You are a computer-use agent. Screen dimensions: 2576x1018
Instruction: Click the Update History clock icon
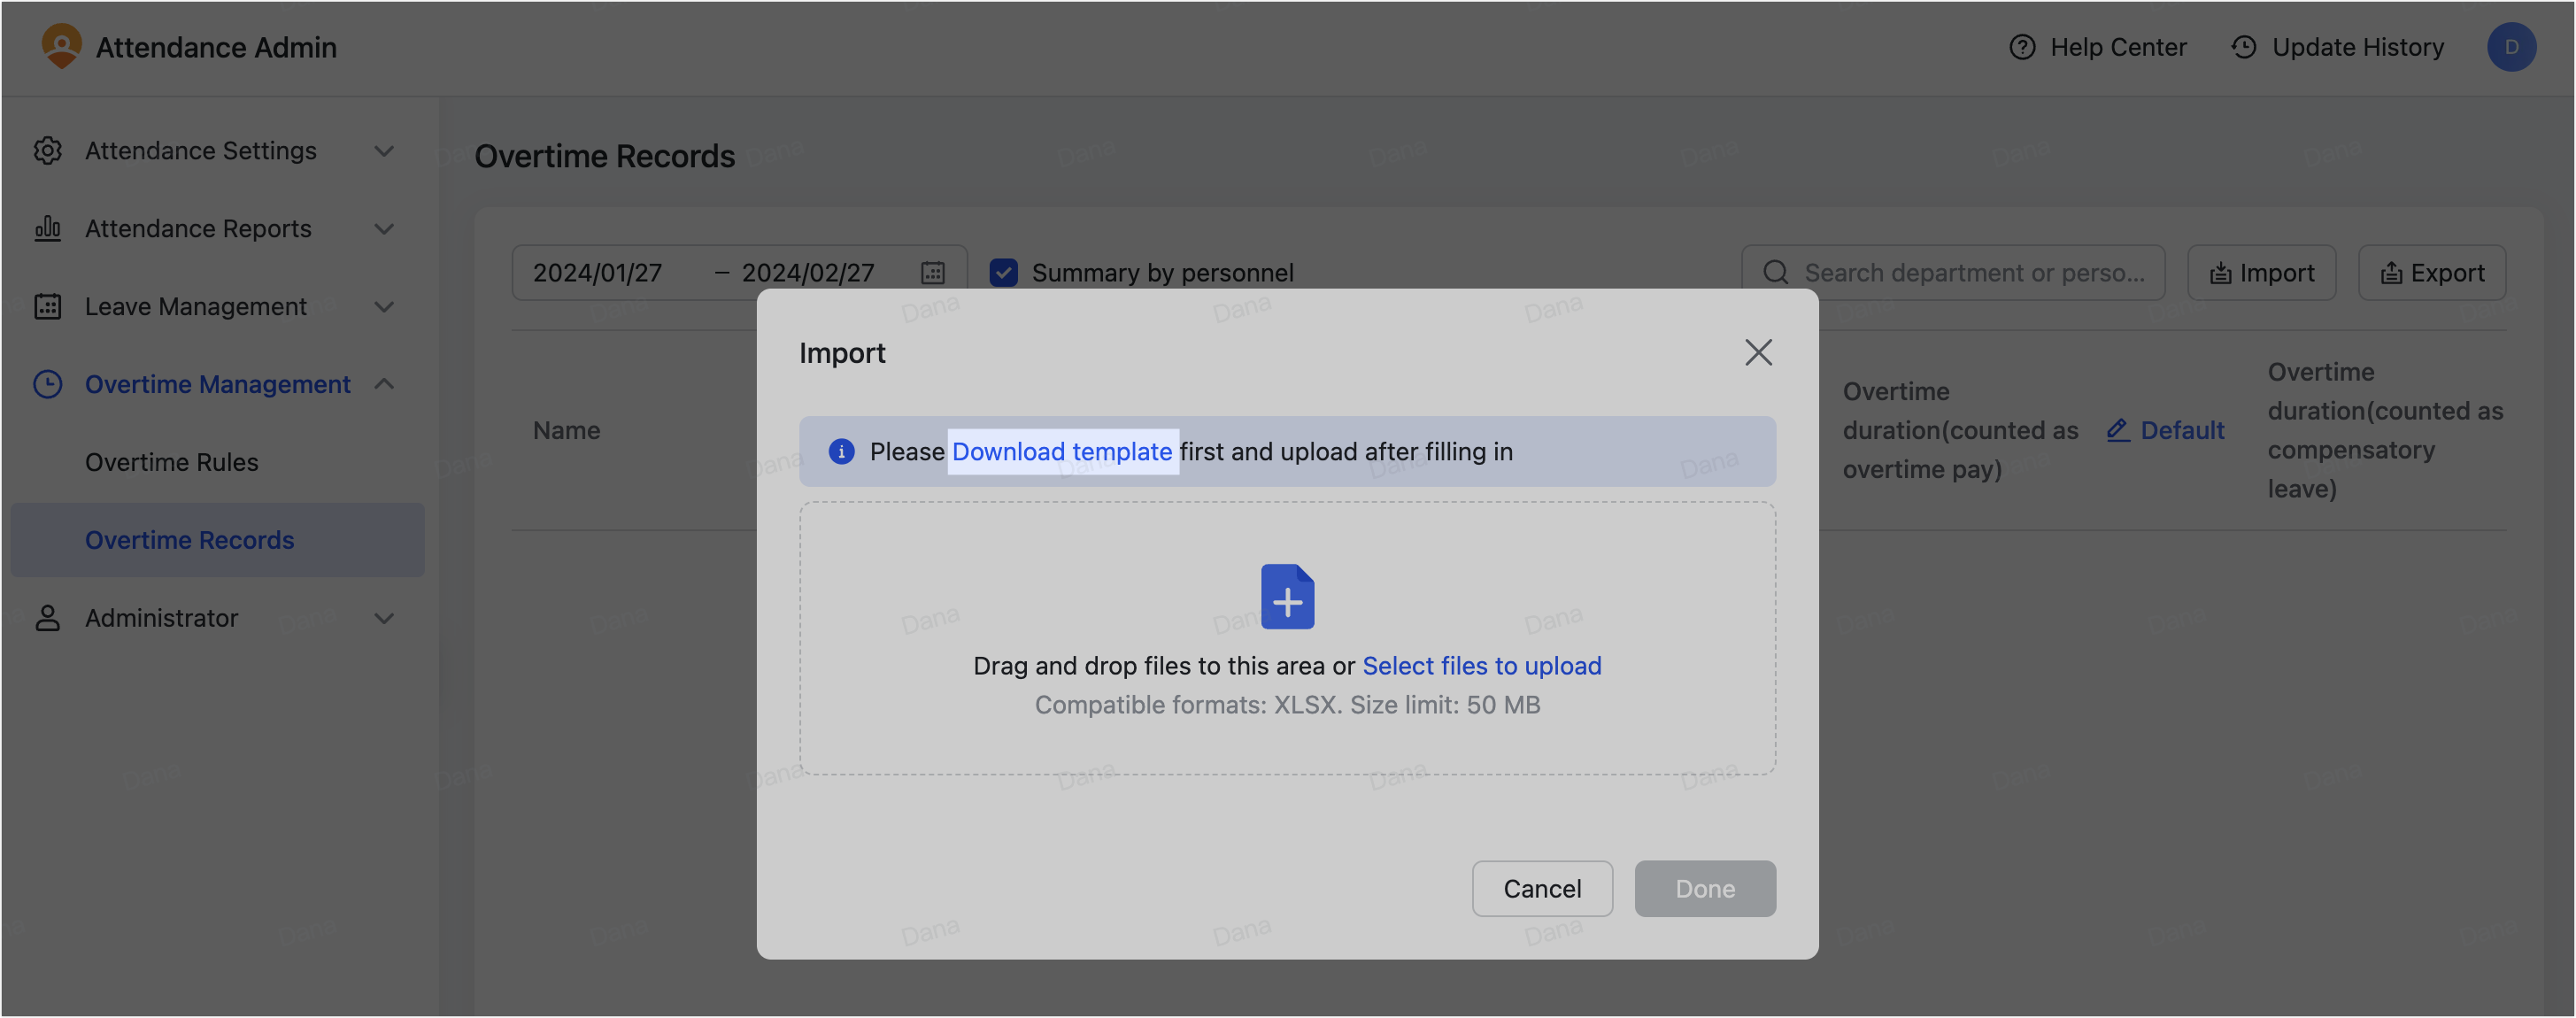[x=2243, y=47]
